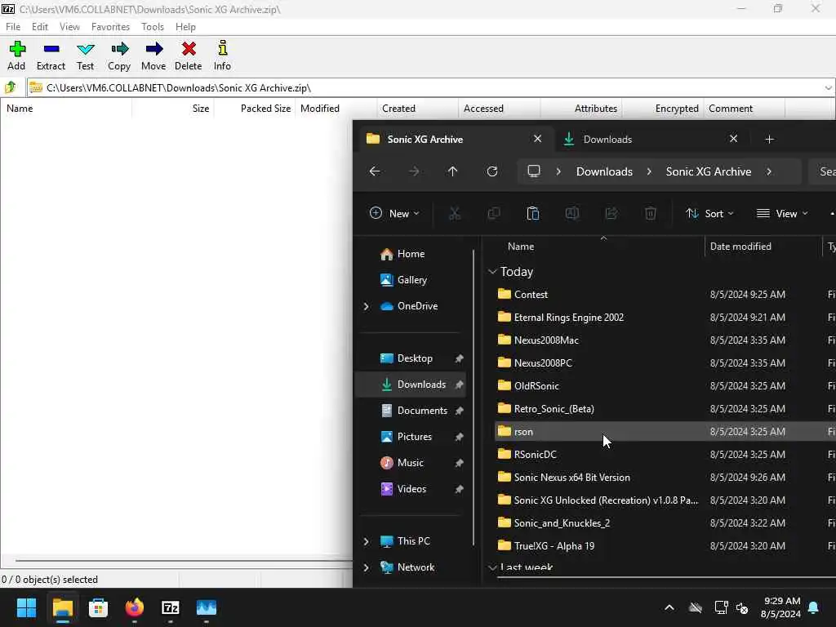Screen dimensions: 836x627
Task: Sort Explorer files by Name column
Action: [x=520, y=247]
